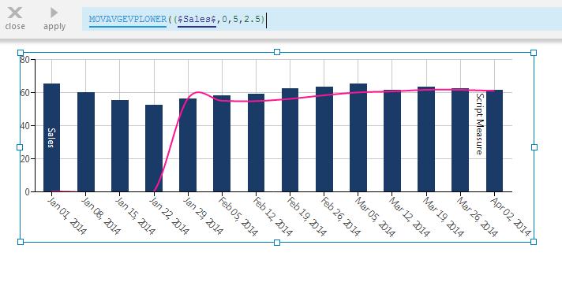Viewport: 562px width, 297px height.
Task: Select the middle-right resize handle of chart
Action: (x=534, y=147)
